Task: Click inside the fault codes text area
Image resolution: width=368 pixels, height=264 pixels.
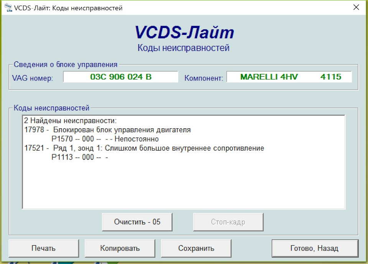Action: (184, 184)
